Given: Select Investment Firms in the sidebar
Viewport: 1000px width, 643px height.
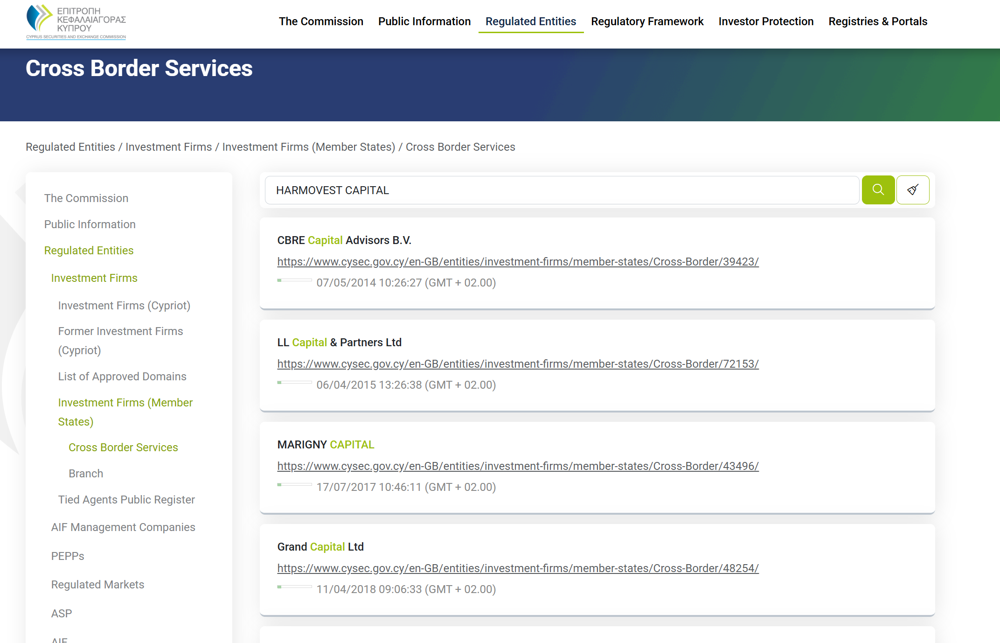Looking at the screenshot, I should [94, 278].
